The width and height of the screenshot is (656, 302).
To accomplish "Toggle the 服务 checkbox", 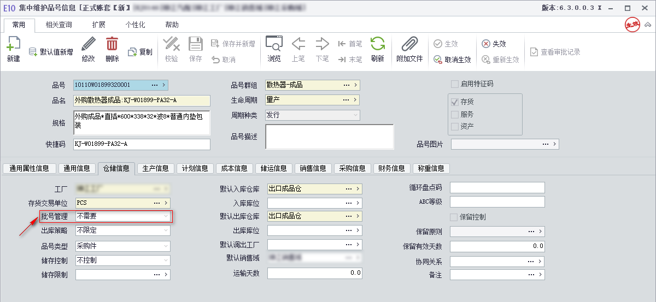I will (454, 114).
